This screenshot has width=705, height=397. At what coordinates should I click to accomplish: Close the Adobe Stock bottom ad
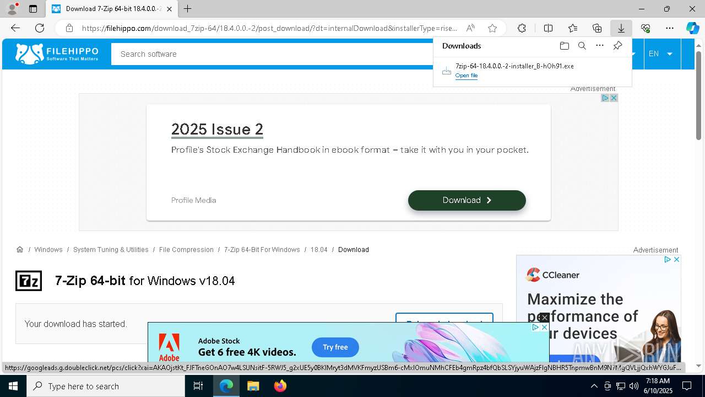click(544, 327)
